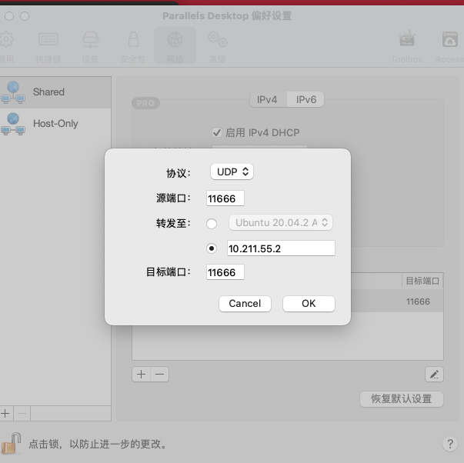Screen dimensions: 464x463
Task: Remove a network in the sidebar
Action: (22, 413)
